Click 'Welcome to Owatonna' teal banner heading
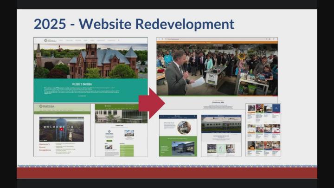334x188 pixels. [90, 83]
